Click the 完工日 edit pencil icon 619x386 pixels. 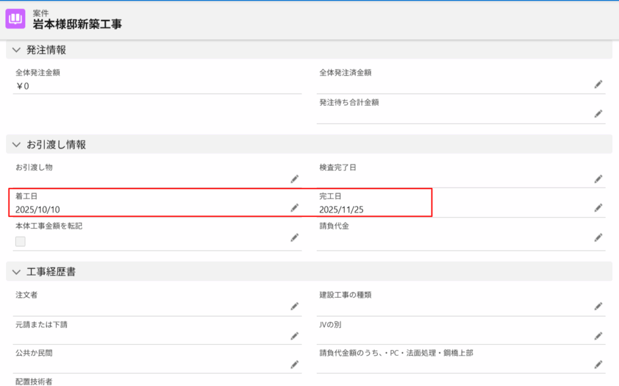pos(598,208)
